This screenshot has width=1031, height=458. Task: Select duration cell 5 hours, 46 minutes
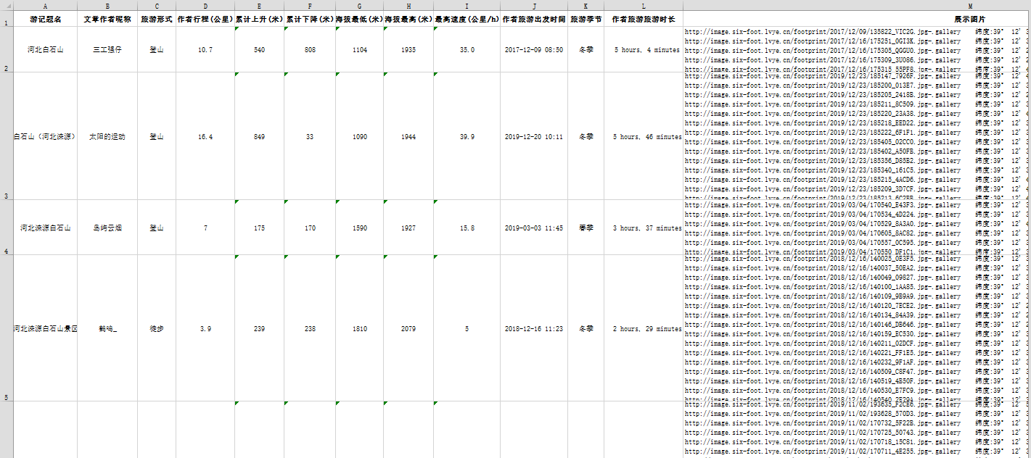644,136
